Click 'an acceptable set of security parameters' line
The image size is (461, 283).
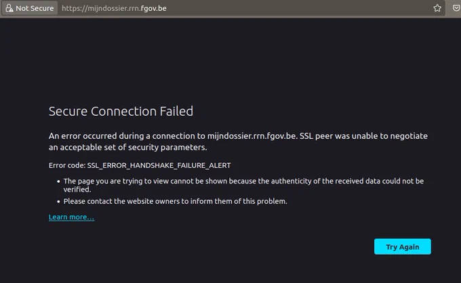click(128, 147)
